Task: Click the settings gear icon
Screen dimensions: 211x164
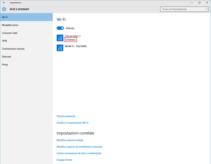Action: [4, 9]
